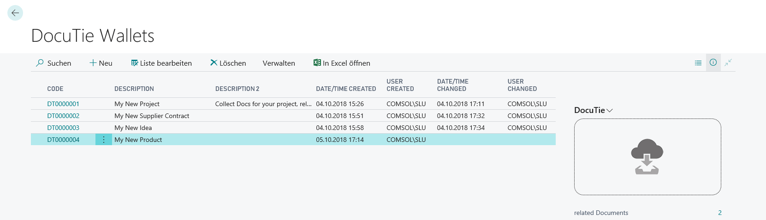Open the Verwalten menu
The height and width of the screenshot is (220, 766).
click(279, 63)
